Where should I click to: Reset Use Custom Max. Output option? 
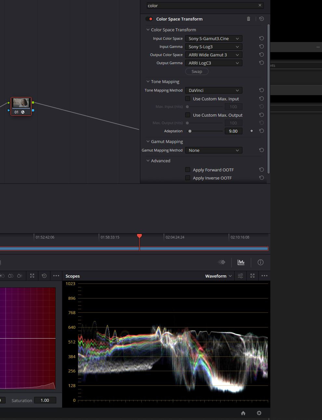(262, 115)
